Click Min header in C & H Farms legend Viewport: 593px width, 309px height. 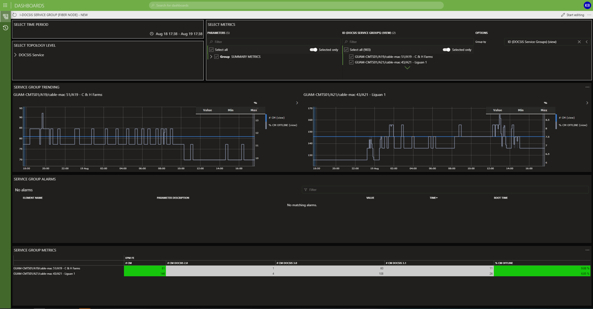[x=231, y=110]
